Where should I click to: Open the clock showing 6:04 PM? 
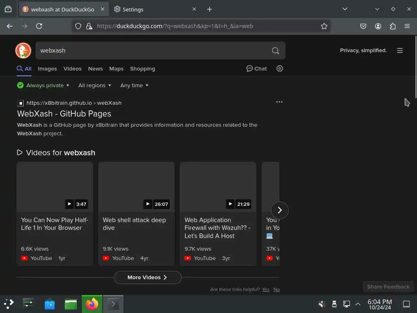(x=380, y=304)
